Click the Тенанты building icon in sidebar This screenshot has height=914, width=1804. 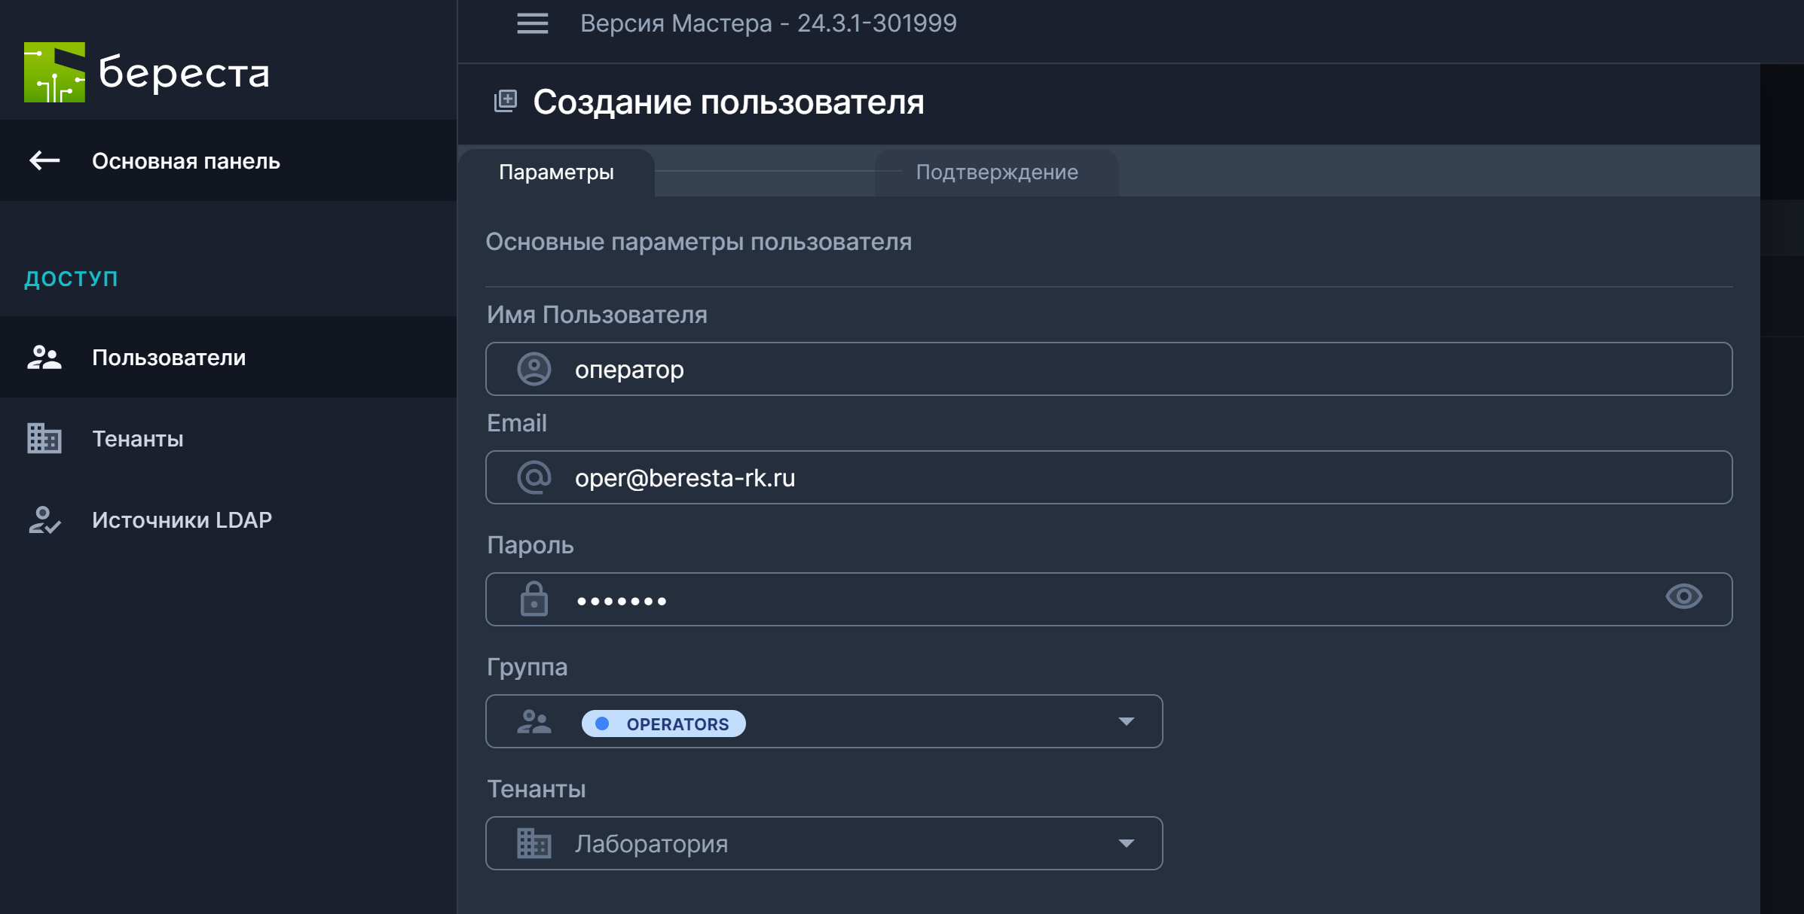coord(43,439)
